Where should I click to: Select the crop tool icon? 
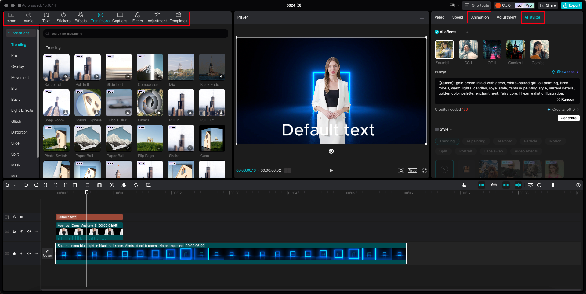[148, 185]
